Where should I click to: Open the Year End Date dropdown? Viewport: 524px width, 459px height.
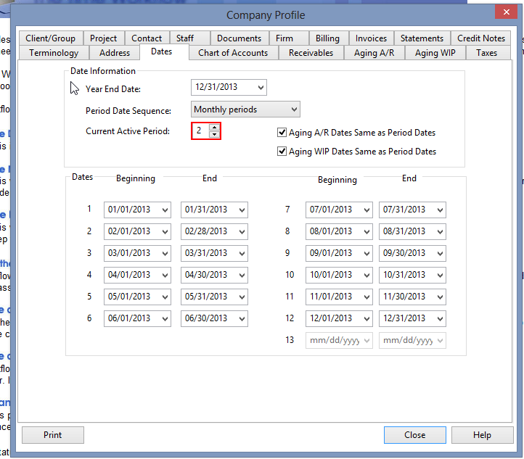pyautogui.click(x=261, y=88)
